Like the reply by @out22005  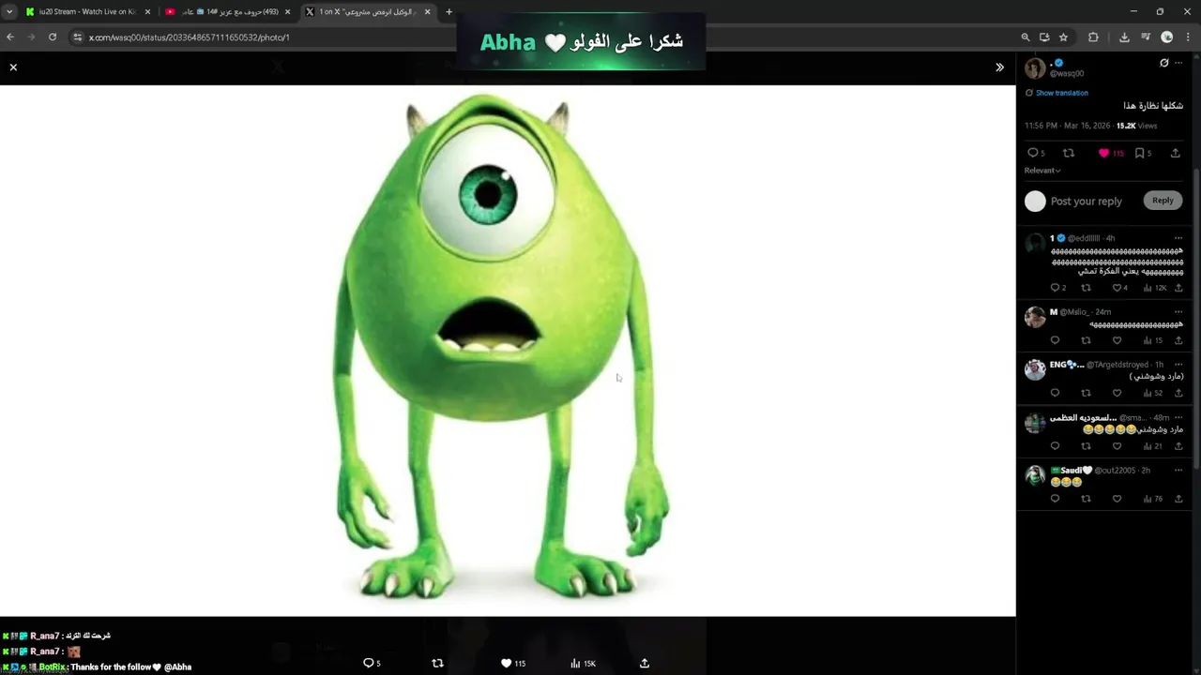pos(1117,499)
